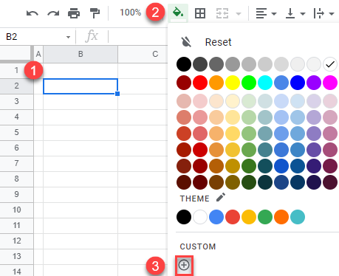This screenshot has width=339, height=276.
Task: Pick the blue theme color swatch
Action: tap(216, 217)
